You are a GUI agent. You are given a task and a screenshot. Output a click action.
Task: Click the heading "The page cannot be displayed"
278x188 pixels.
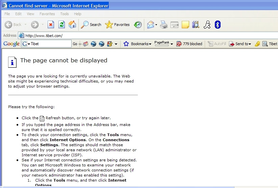point(64,60)
